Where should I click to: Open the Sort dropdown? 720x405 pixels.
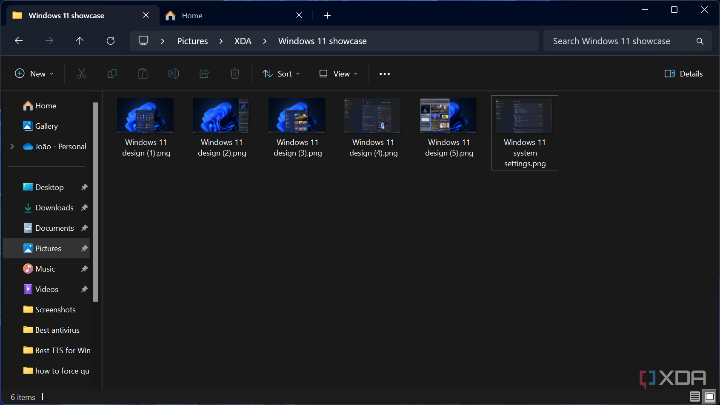pyautogui.click(x=281, y=74)
